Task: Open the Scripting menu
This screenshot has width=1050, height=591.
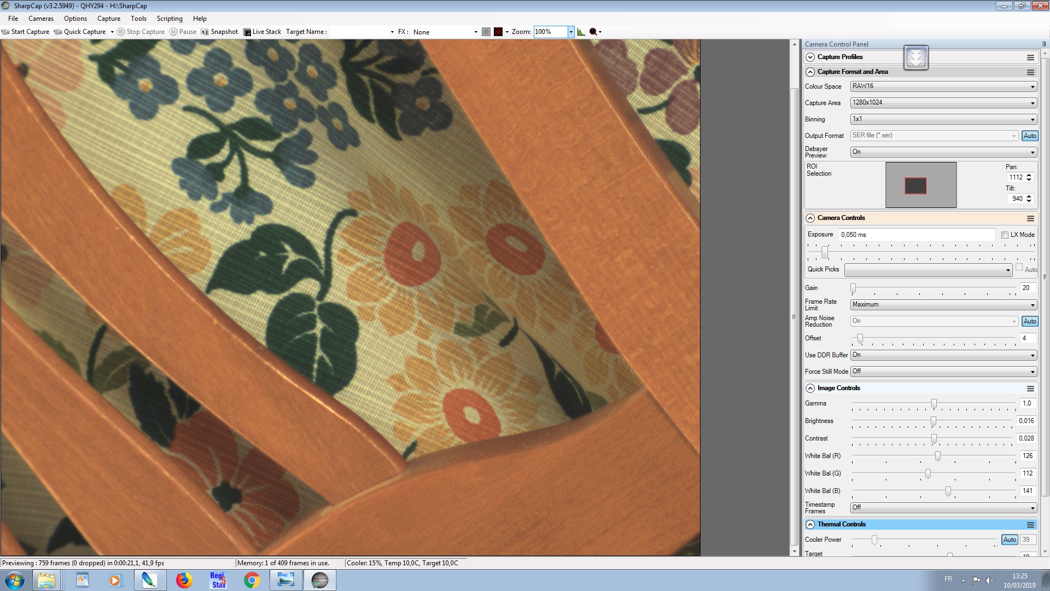Action: coord(170,19)
